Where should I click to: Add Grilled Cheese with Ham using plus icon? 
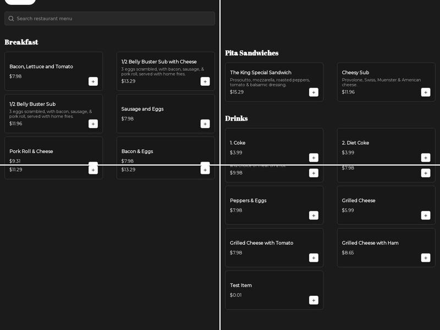click(x=426, y=257)
